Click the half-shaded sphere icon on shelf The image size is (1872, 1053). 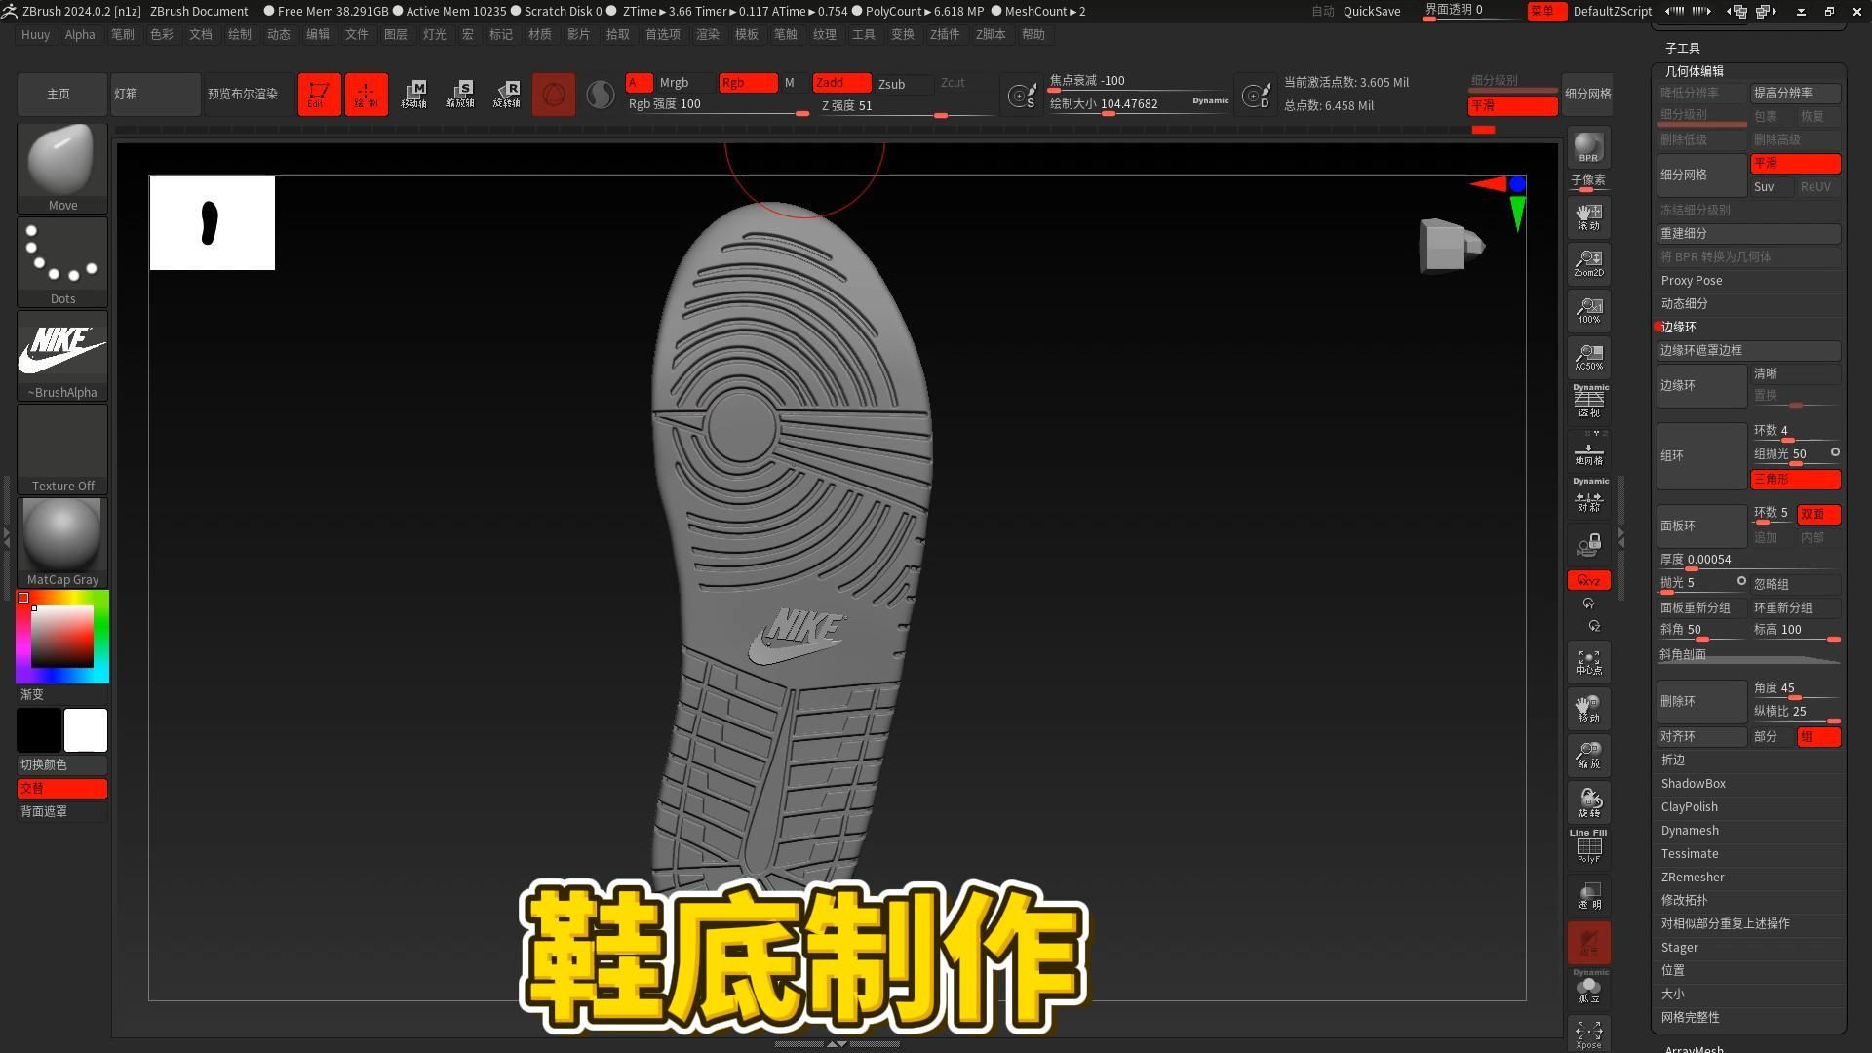(x=601, y=95)
